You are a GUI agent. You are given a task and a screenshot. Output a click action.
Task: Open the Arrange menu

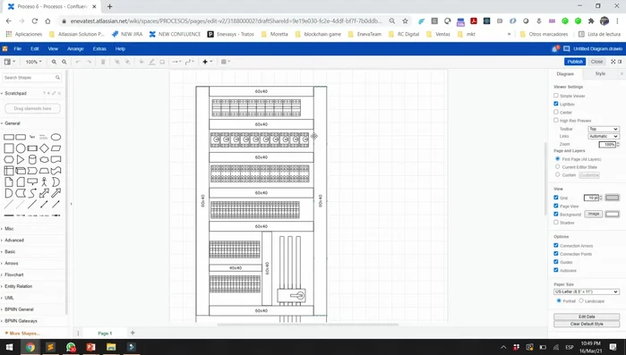tap(75, 49)
